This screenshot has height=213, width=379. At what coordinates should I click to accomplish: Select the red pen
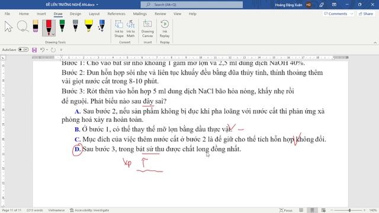point(49,28)
